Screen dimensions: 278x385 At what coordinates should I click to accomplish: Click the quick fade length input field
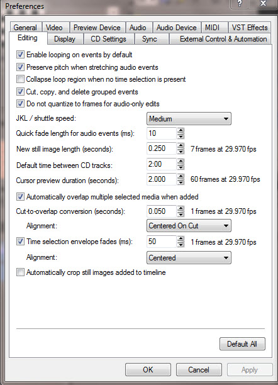click(x=162, y=133)
